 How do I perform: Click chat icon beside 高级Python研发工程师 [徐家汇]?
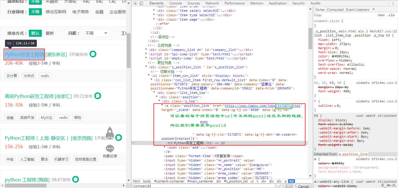point(98,96)
